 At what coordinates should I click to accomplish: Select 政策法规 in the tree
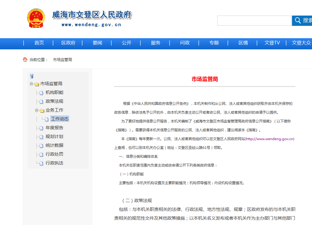pos(54,101)
